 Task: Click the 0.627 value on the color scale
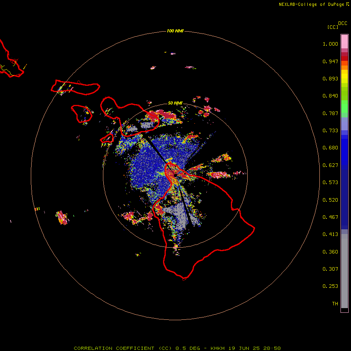pyautogui.click(x=330, y=165)
